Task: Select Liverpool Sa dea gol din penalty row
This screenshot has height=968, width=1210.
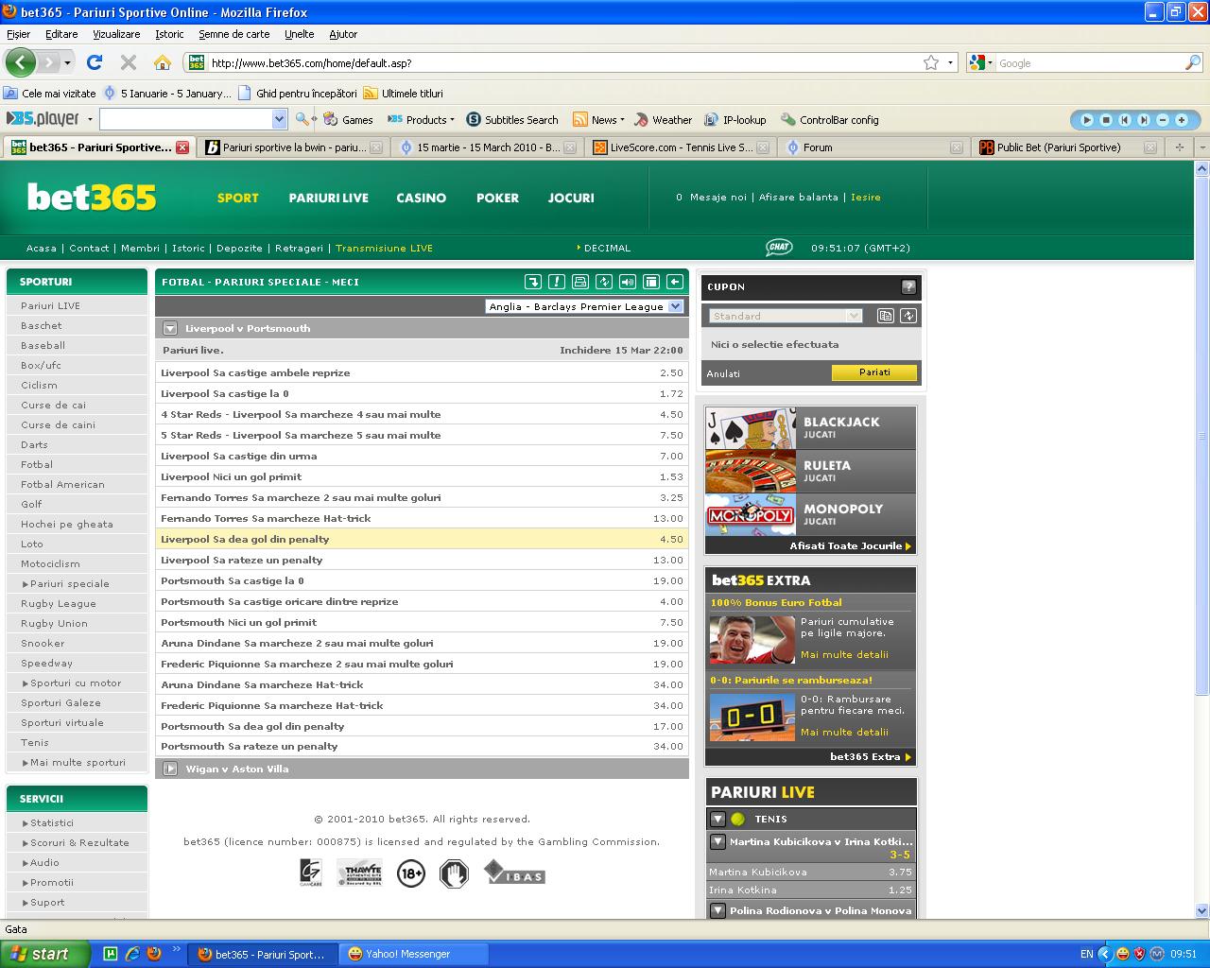Action: (x=422, y=539)
